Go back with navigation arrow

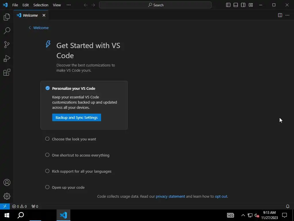pos(86,5)
